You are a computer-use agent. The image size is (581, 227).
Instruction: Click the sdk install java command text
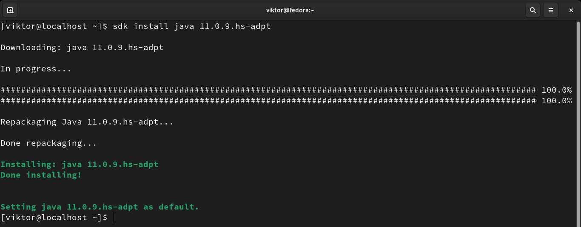click(x=191, y=26)
